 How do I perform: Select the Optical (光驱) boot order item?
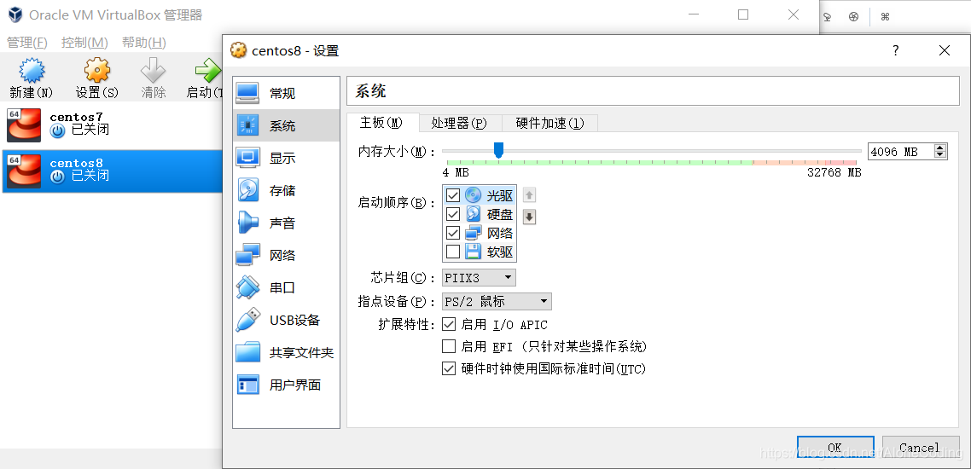480,195
